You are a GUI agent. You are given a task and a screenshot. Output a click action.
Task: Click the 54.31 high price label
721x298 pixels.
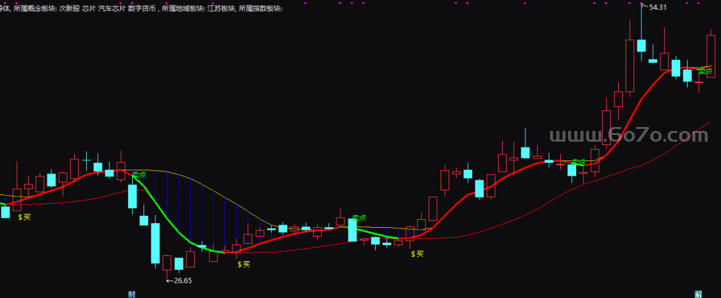pos(658,7)
